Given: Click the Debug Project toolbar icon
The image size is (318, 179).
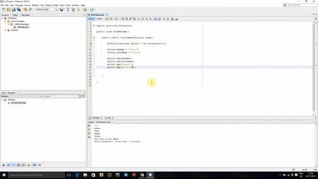Looking at the screenshot, I should coord(85,9).
